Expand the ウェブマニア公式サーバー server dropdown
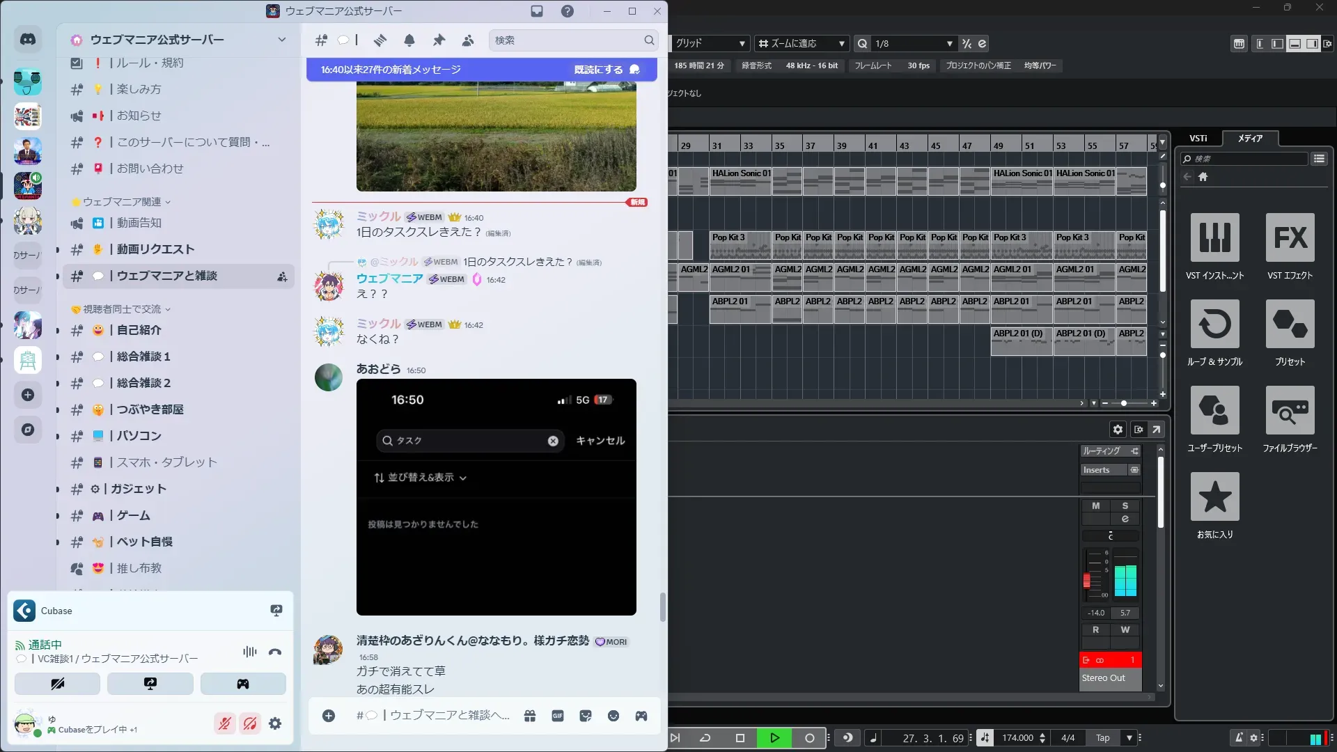Screen dimensions: 1337x752 (x=282, y=40)
